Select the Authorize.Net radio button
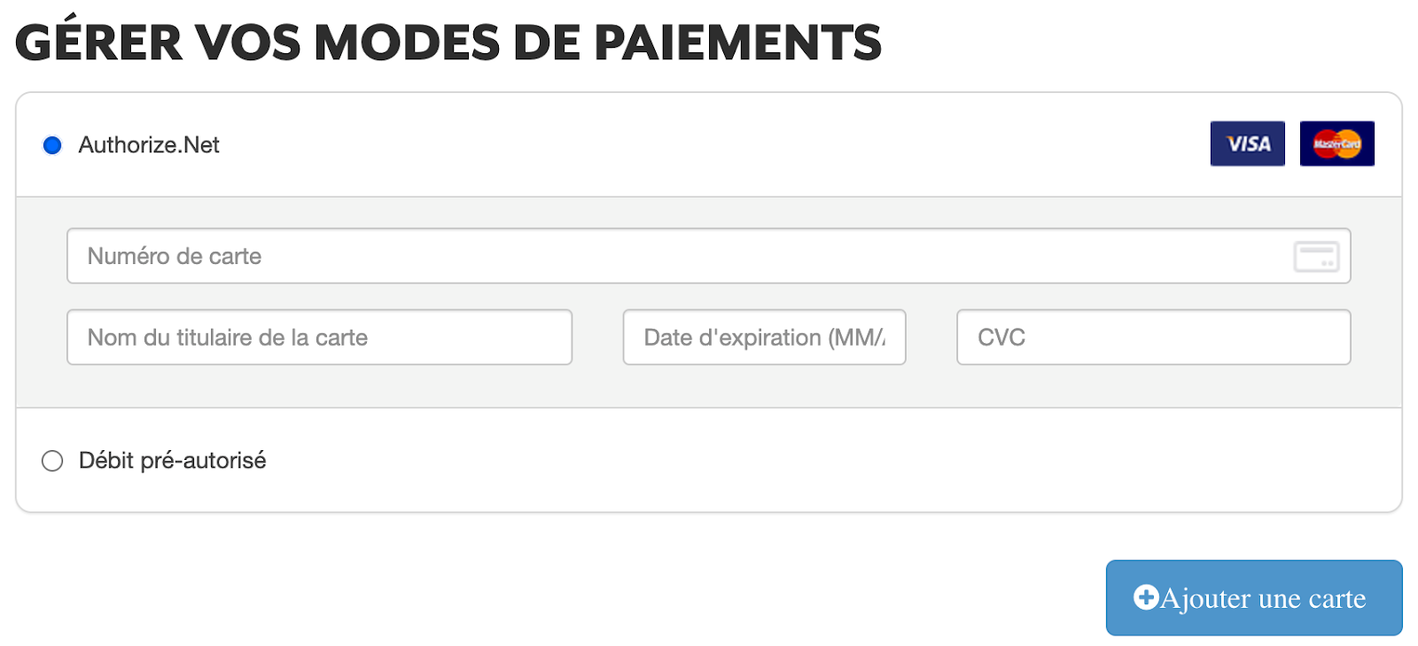The image size is (1418, 646). pos(52,145)
